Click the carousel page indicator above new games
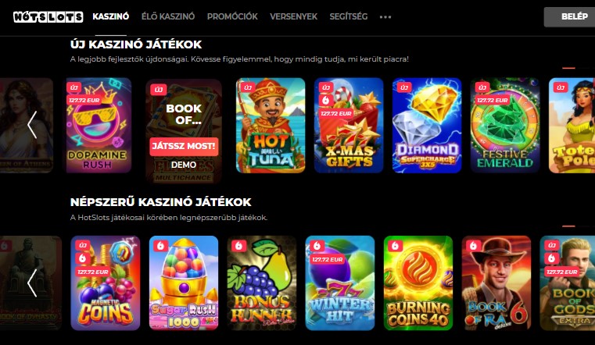 coord(568,68)
